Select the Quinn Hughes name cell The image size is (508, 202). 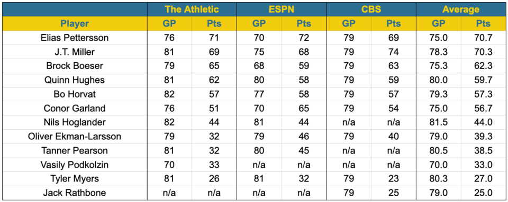(75, 80)
